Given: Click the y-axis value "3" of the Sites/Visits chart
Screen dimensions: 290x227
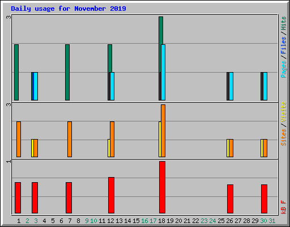Looking at the screenshot, I should [8, 104].
